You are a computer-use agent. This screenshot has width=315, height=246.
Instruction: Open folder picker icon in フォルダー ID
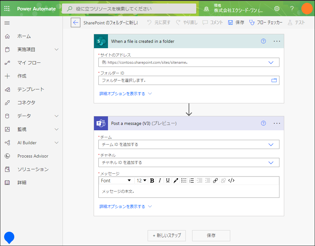click(x=274, y=80)
